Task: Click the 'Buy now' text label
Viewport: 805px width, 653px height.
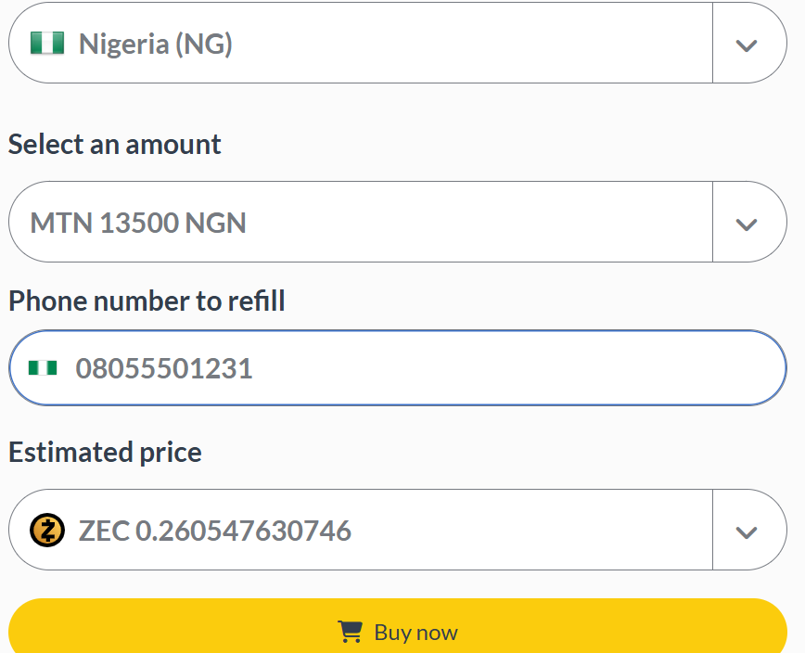Action: 415,633
